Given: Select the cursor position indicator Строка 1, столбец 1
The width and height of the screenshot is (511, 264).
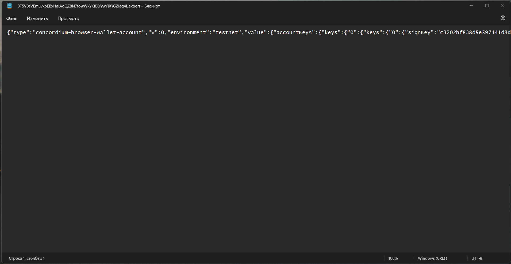Looking at the screenshot, I should coord(26,258).
